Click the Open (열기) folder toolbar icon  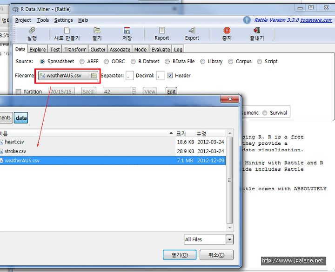[97, 30]
